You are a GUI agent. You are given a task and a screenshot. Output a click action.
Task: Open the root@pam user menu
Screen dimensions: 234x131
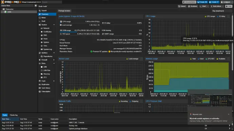(227, 2)
